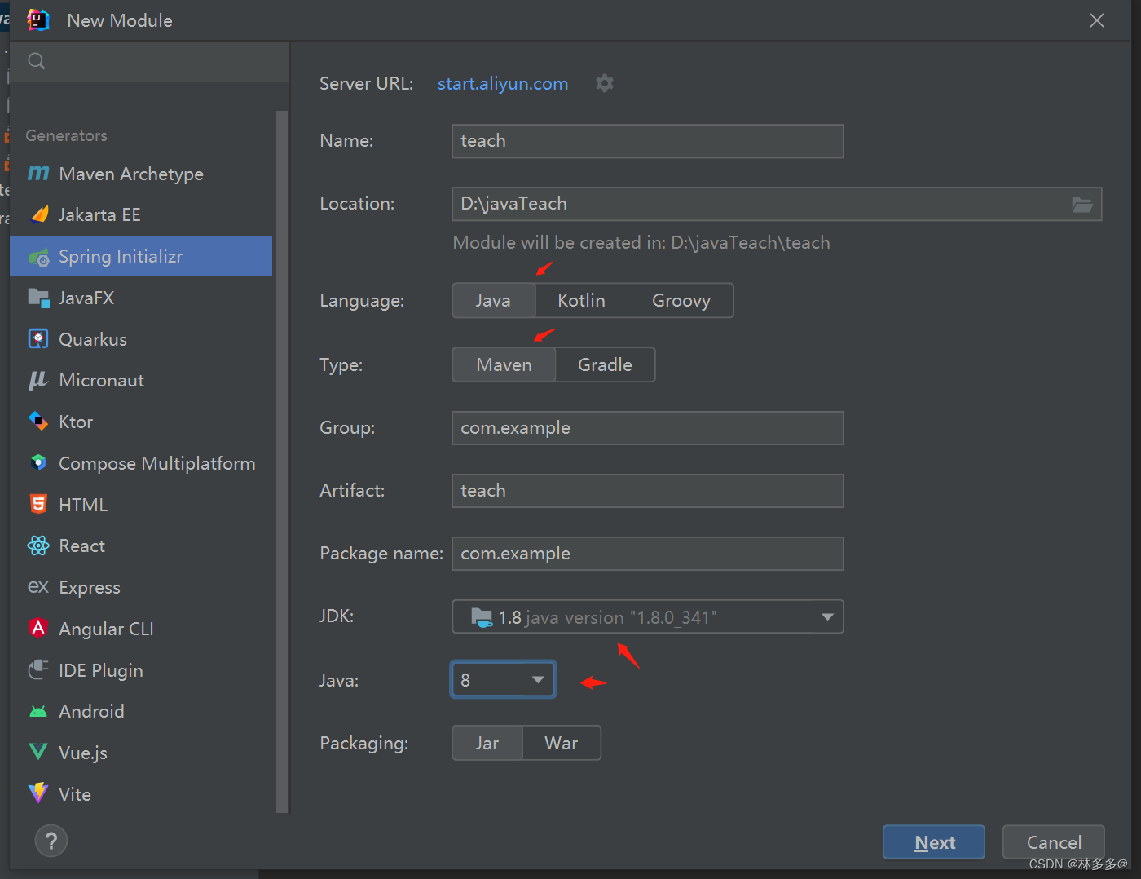1141x879 pixels.
Task: Select the Quarkus generator icon
Action: click(38, 338)
